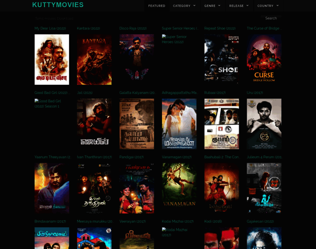Screen dimensions: 316x249
Task: Open Uru (2017) title link
Action: pos(255,93)
